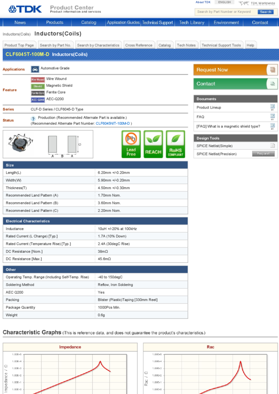Switch to the Cross Reference tab

[x=139, y=45]
